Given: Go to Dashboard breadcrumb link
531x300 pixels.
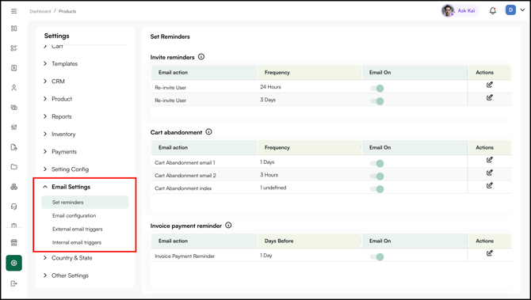Looking at the screenshot, I should coord(40,11).
